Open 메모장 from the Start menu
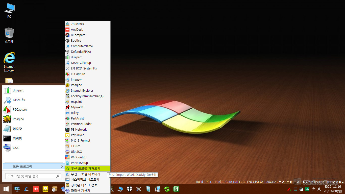345x194 pixels. pos(33,129)
